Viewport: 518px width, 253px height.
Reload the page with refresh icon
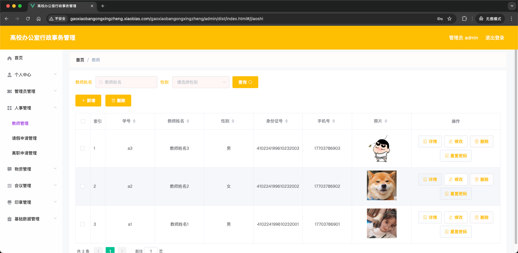28,19
